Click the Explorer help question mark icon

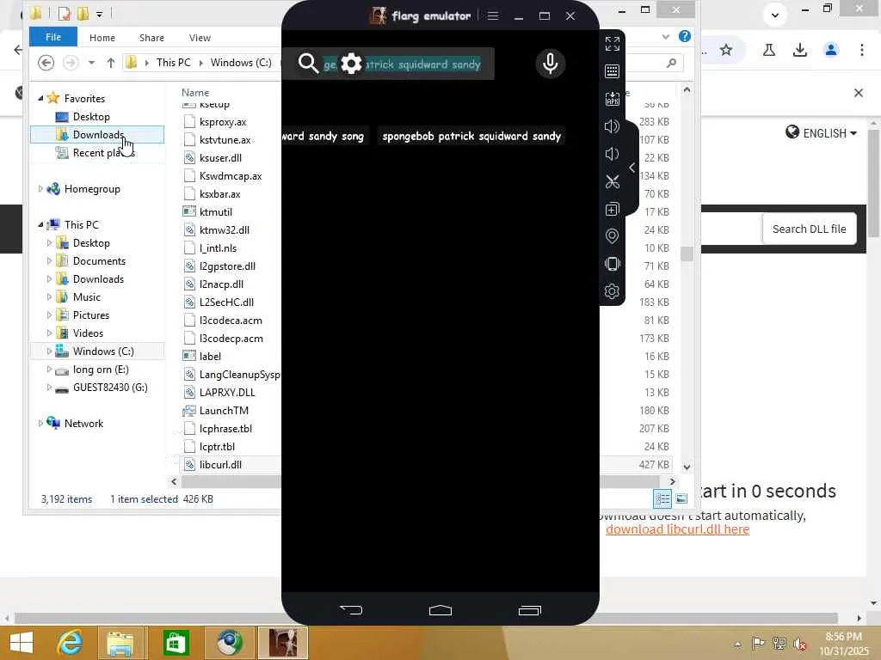click(x=684, y=36)
